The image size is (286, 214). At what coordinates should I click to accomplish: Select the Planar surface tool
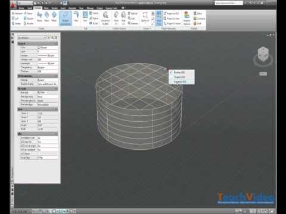28,14
